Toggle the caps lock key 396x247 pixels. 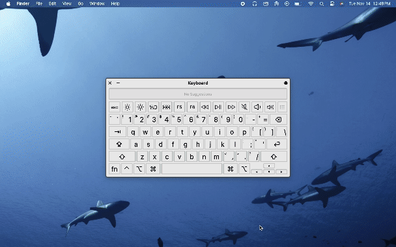[x=119, y=144]
